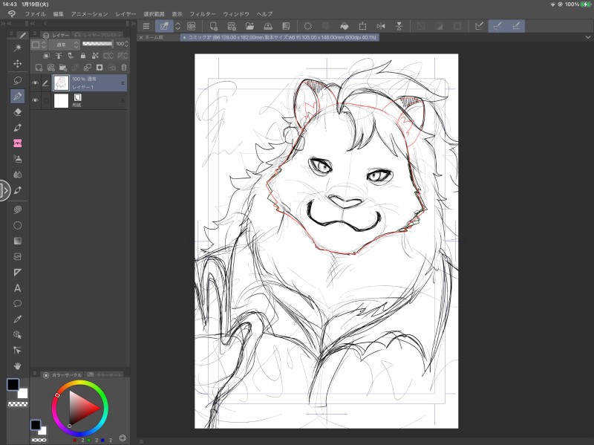Screen dimensions: 594x445
Task: Toggle set as reference layer lighthouse icon
Action: pyautogui.click(x=59, y=56)
